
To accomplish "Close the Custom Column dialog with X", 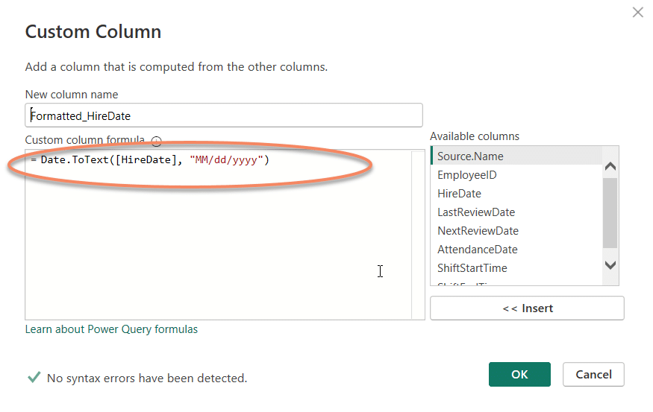I will coord(637,12).
